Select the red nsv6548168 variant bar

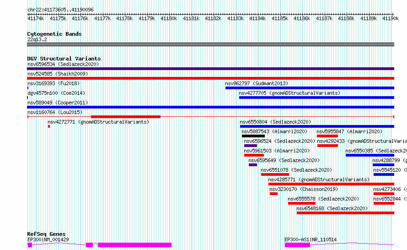[345, 213]
